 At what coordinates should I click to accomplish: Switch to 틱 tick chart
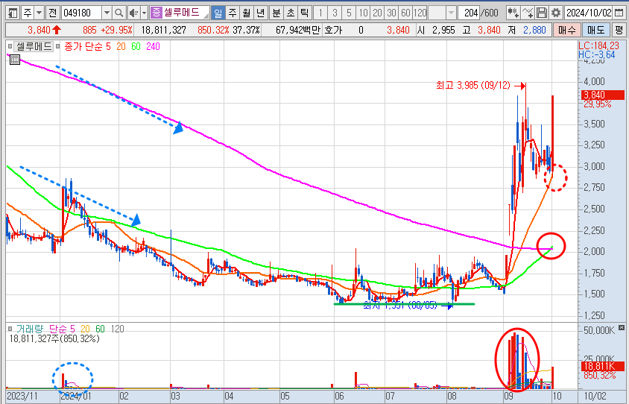pos(305,13)
